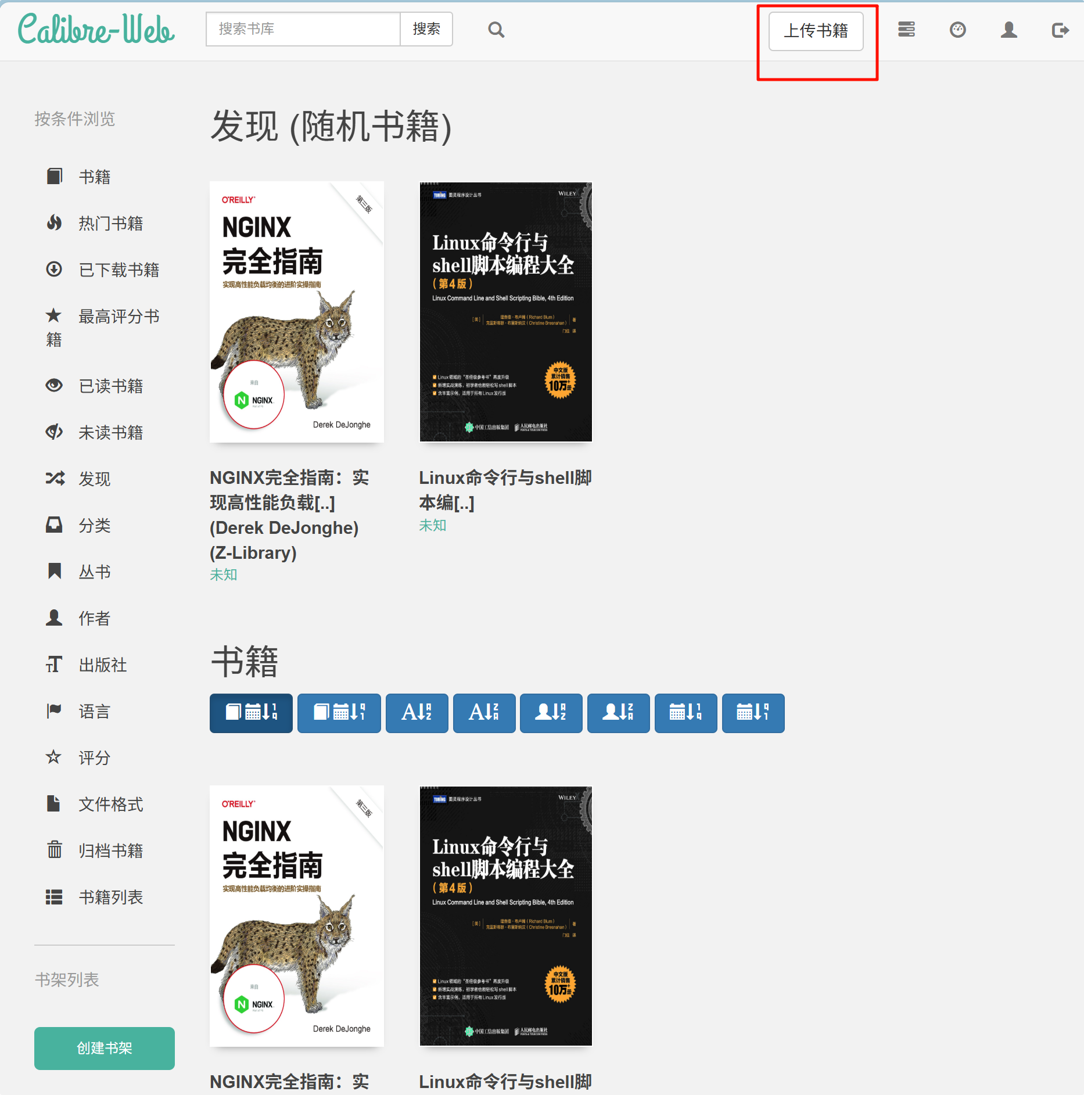This screenshot has height=1095, width=1084.
Task: Open the tasks list server icon
Action: pos(906,30)
